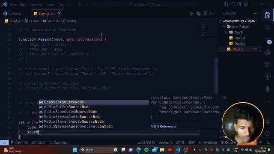Image resolution: width=274 pixels, height=154 pixels.
Task: Show hidden icons chevron in the system tray
Action: [x=194, y=150]
